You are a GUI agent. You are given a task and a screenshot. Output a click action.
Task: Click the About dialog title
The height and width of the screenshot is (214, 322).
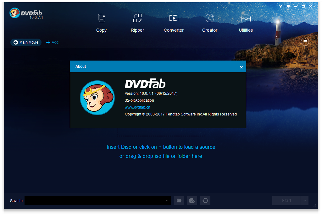[x=80, y=67]
